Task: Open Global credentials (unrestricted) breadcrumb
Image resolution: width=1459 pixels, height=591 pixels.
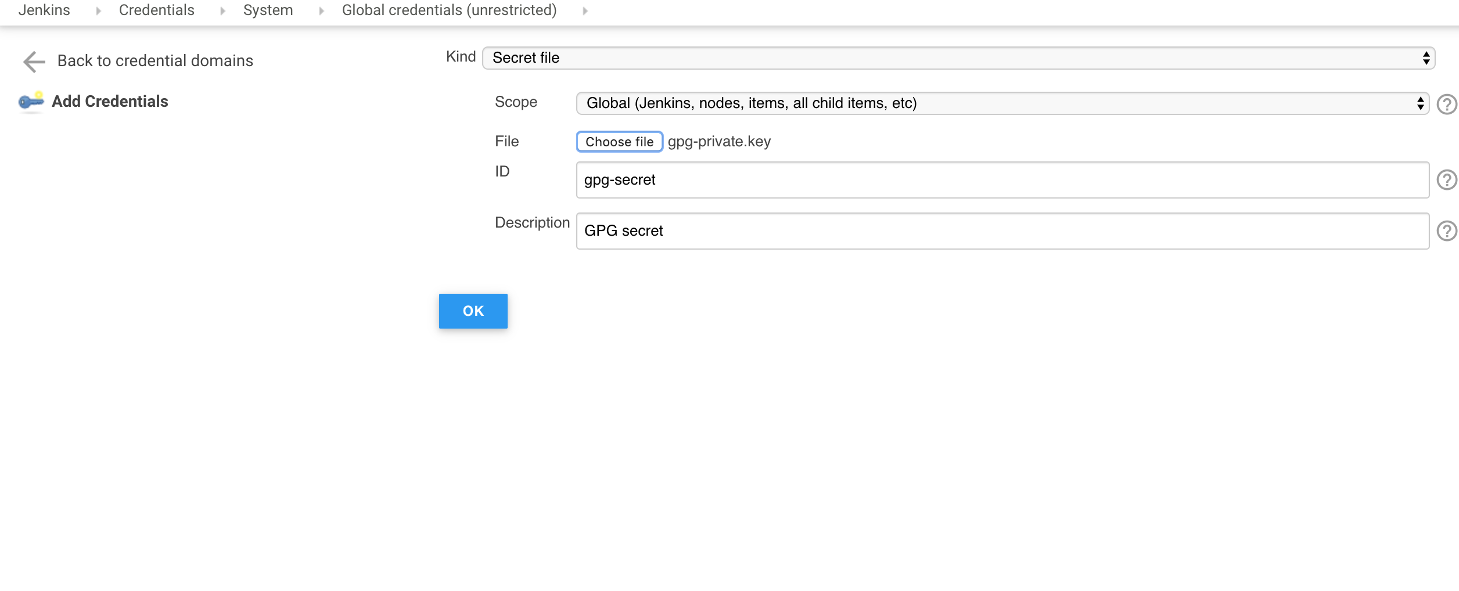Action: point(449,10)
